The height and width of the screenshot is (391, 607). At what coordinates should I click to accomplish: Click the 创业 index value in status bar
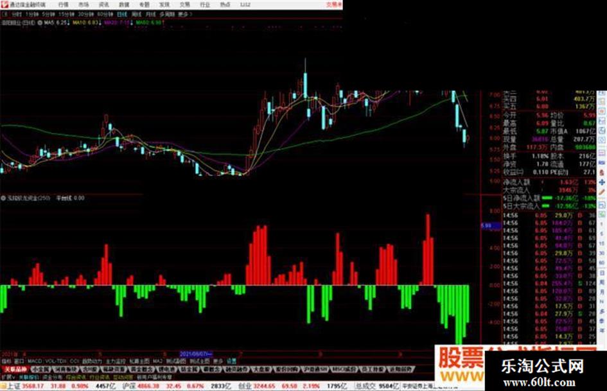(265, 386)
